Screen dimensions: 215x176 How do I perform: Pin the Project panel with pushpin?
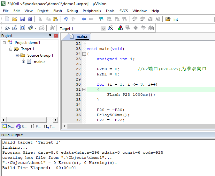coord(50,36)
